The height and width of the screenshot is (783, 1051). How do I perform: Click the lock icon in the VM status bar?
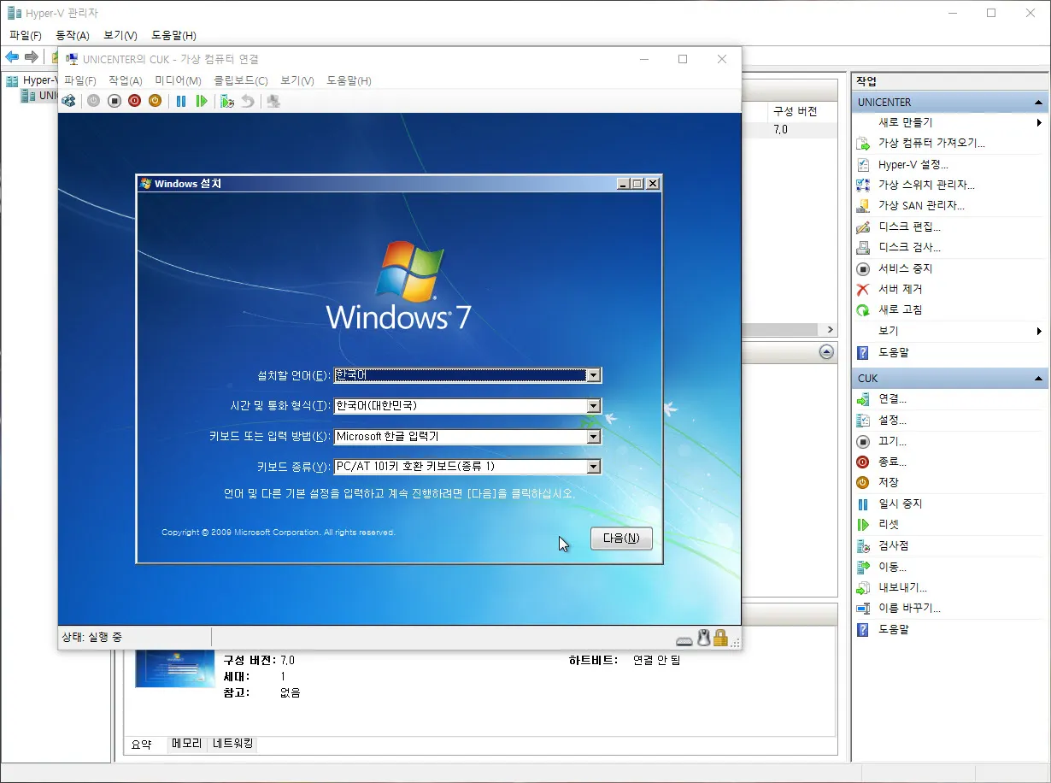(x=720, y=638)
